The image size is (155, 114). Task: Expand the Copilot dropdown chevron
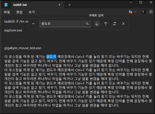point(136,12)
